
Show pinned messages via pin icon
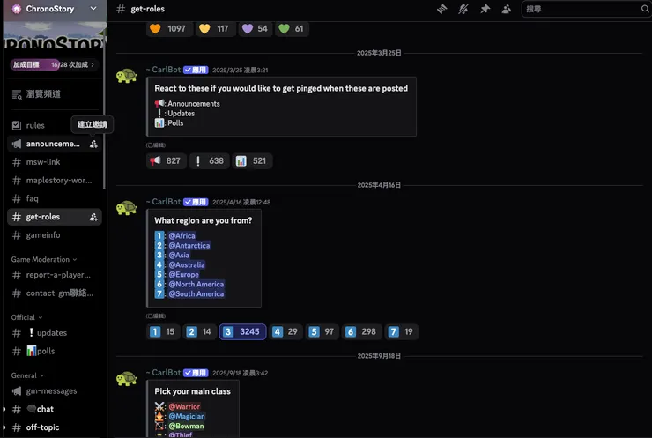tap(485, 9)
